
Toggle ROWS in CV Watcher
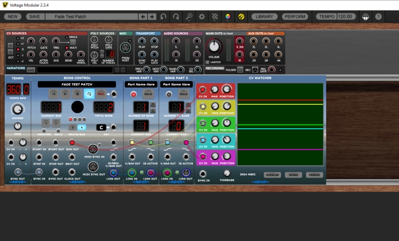pos(293,175)
